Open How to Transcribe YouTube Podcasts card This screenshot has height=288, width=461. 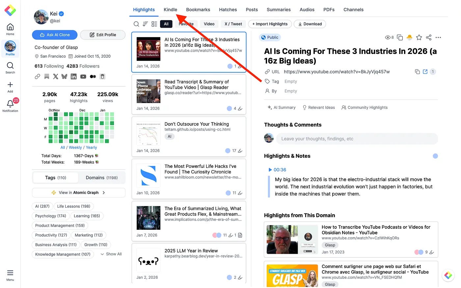(351, 240)
